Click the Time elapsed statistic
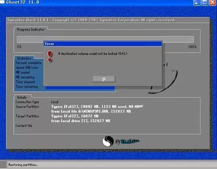217x169 pixels. pos(25,82)
